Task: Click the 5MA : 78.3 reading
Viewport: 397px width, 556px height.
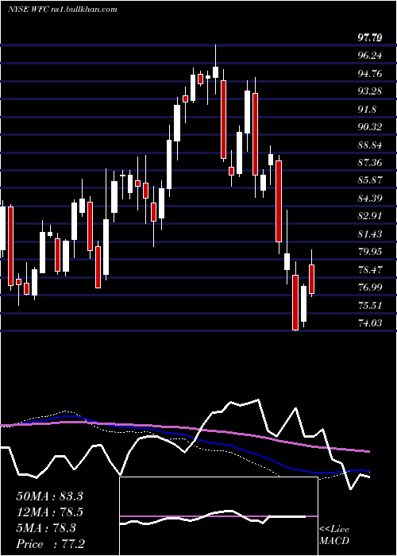Action: click(46, 528)
